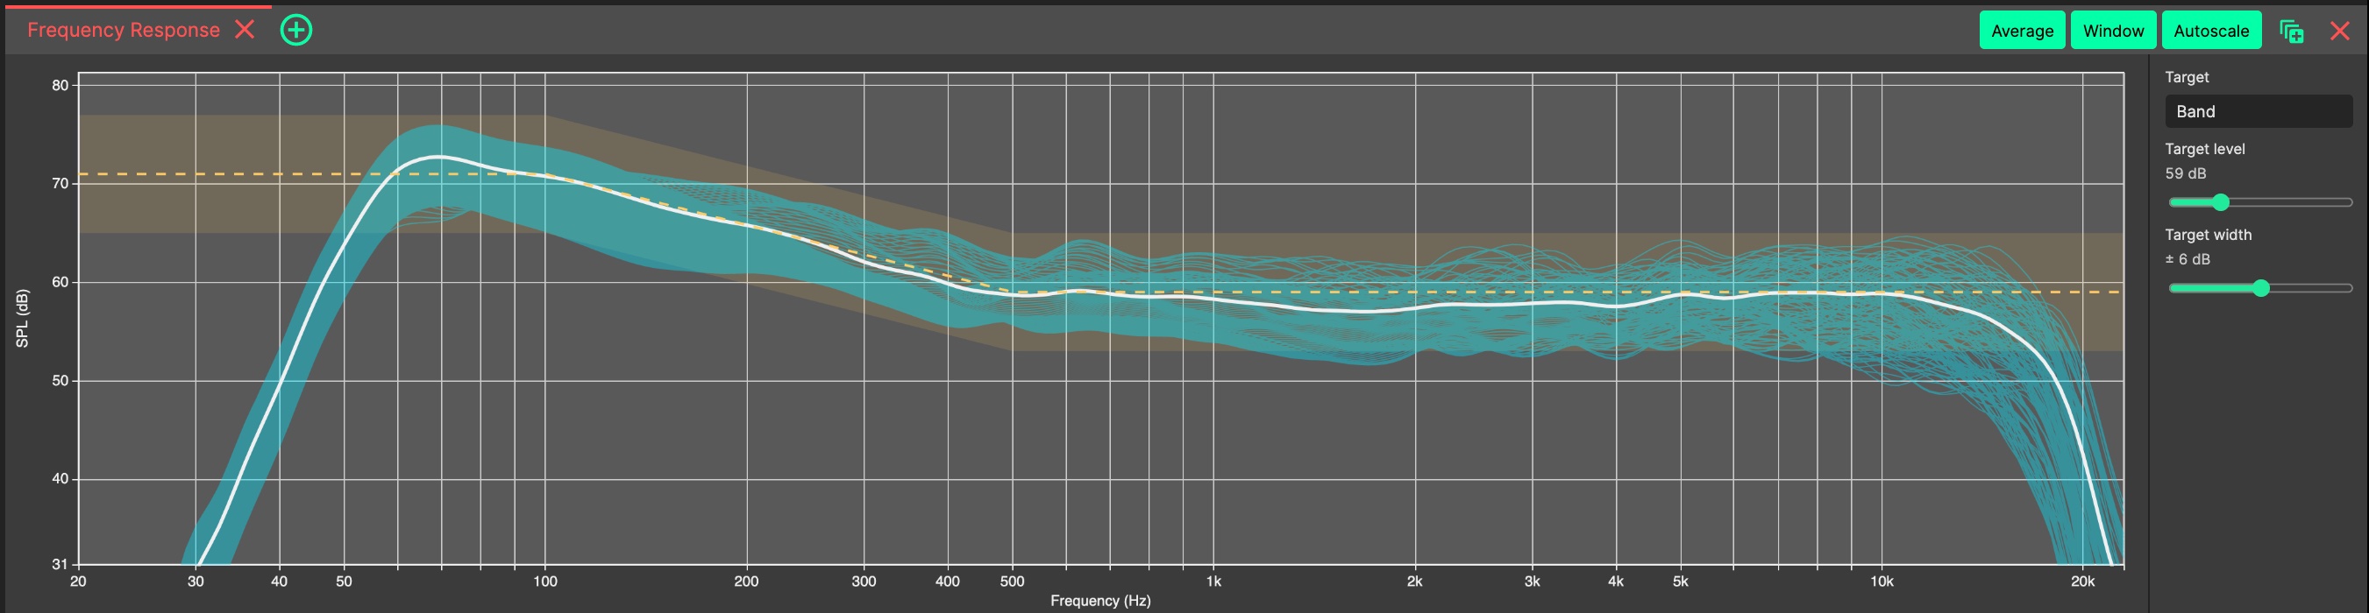Click the Target level slider handle
This screenshot has width=2369, height=613.
(2221, 202)
